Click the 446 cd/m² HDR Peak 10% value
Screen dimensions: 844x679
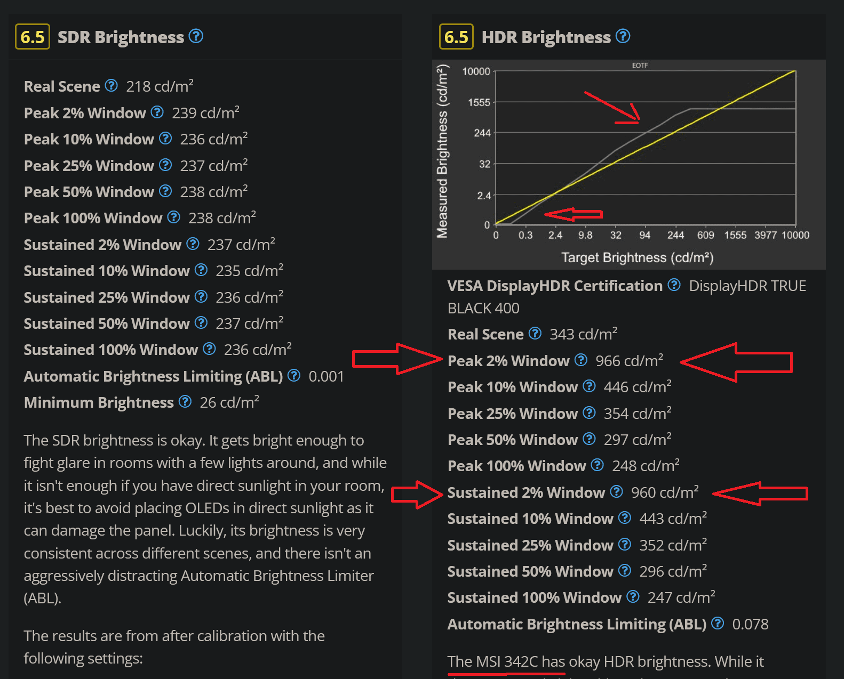[x=638, y=387]
